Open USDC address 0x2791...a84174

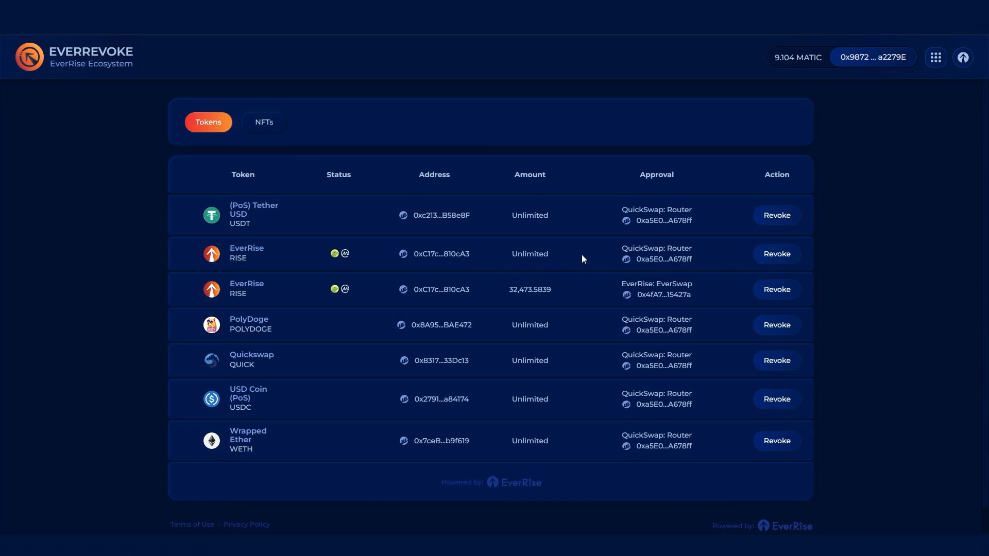(x=441, y=399)
